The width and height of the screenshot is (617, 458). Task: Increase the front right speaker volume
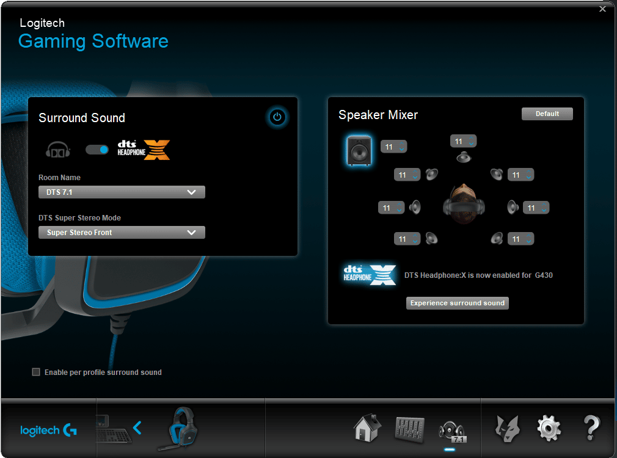[529, 172]
